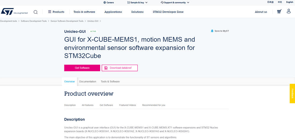Open the user account icon
The image size is (295, 139).
coord(289,11)
